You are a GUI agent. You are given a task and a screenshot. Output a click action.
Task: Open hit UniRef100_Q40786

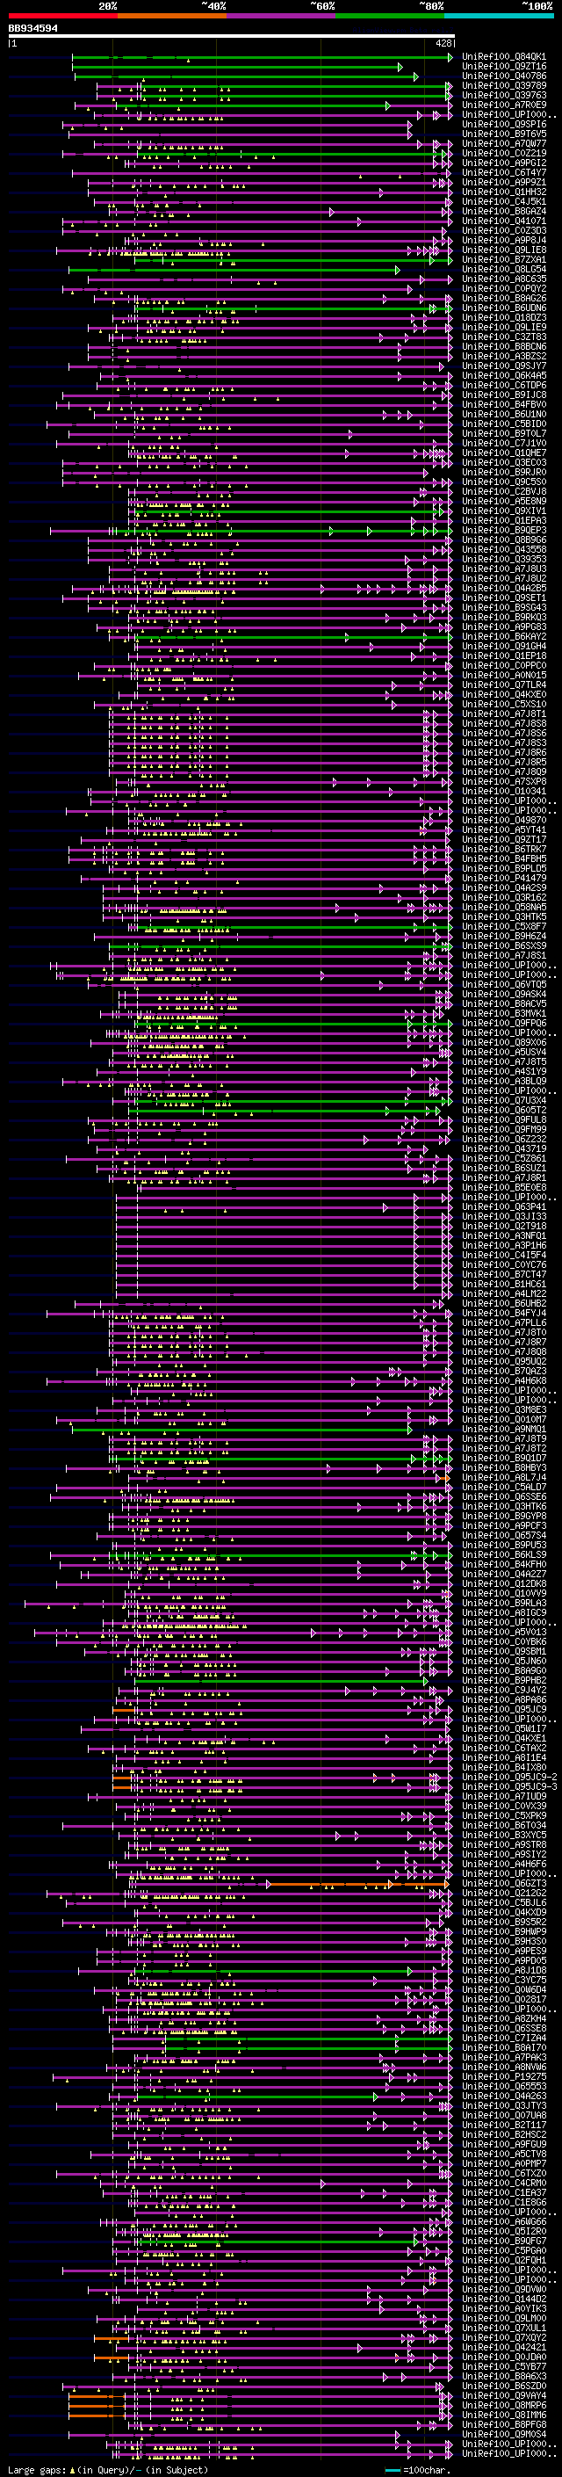click(503, 76)
